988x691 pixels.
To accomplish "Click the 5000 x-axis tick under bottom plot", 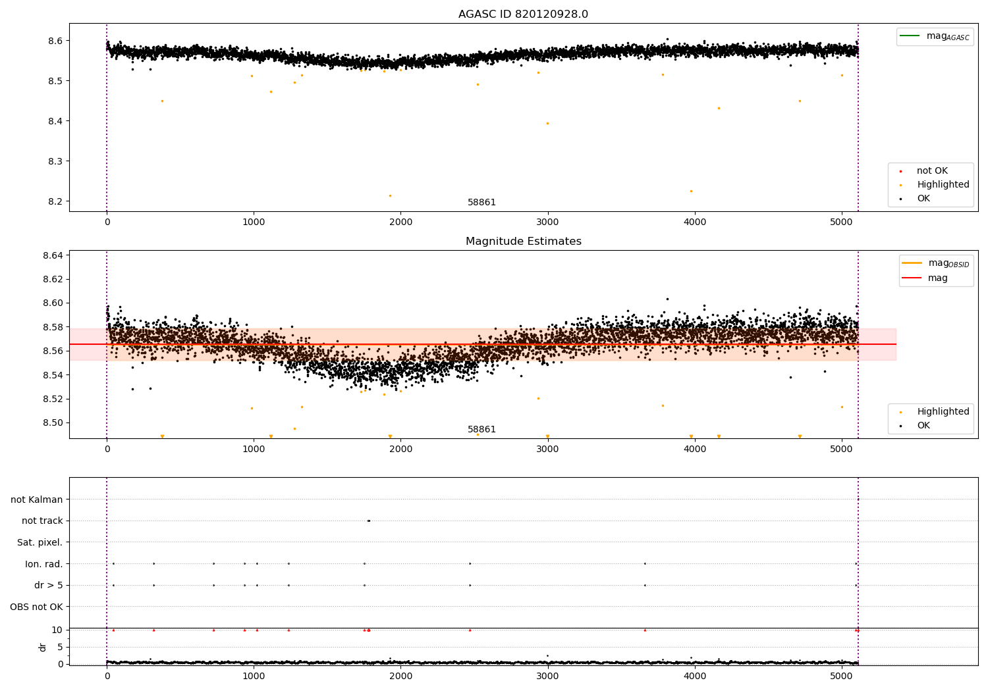I will click(x=841, y=676).
